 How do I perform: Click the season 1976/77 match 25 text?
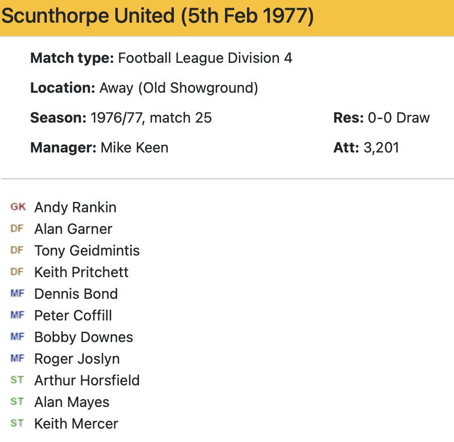pos(151,118)
